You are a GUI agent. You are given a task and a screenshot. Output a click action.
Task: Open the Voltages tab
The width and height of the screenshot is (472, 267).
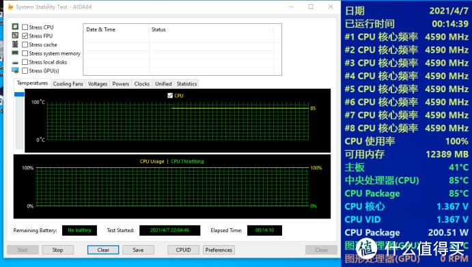pos(98,84)
